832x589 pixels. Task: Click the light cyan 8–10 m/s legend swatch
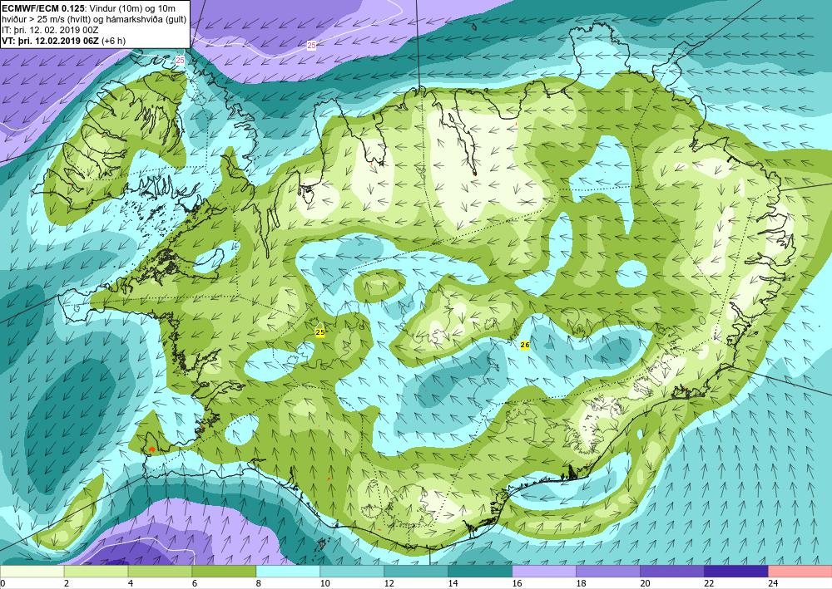[x=288, y=572]
